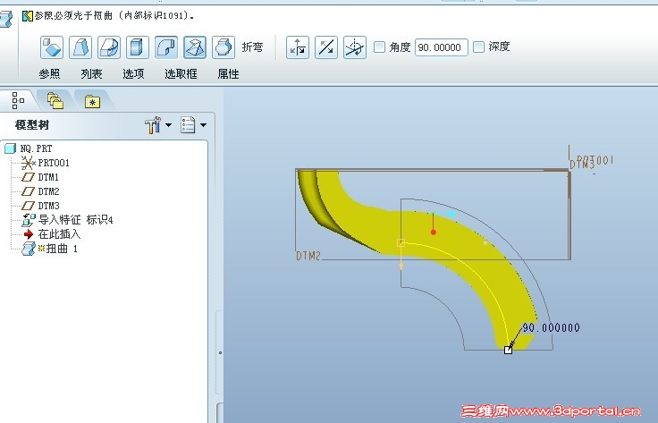Screen dimensions: 658x423
Task: Click the yellow square axis origin handle
Action: coord(401,242)
